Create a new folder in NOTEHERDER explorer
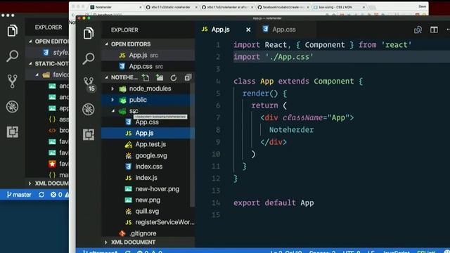The width and height of the screenshot is (450, 253). 160,77
